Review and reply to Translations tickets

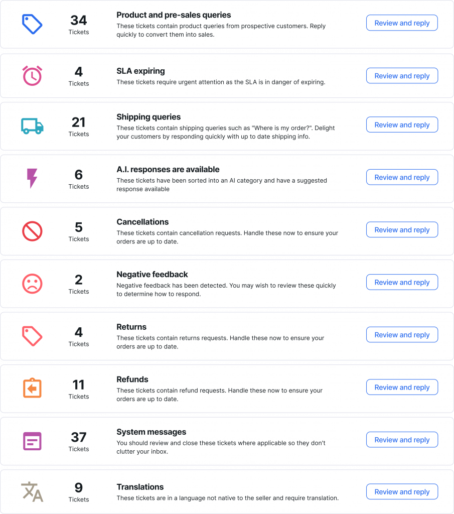pyautogui.click(x=402, y=492)
